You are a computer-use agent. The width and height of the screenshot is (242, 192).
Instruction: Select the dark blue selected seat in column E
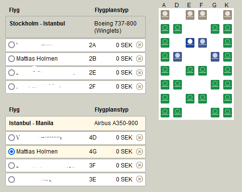click(190, 43)
